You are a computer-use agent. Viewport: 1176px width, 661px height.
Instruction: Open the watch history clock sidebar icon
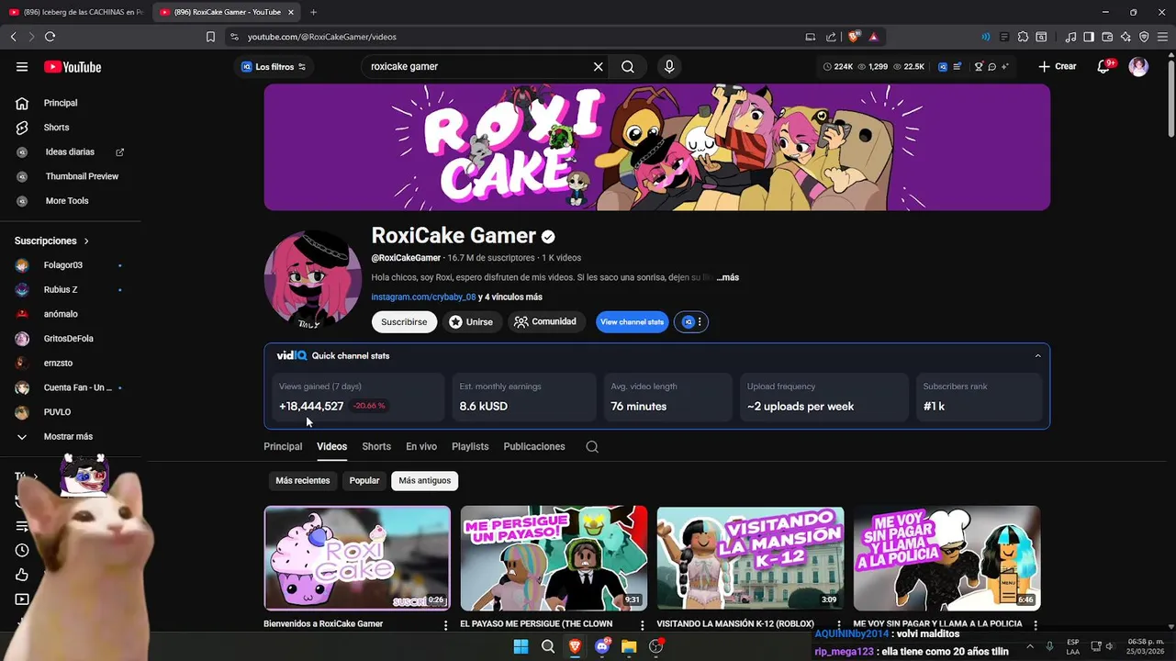tap(22, 551)
